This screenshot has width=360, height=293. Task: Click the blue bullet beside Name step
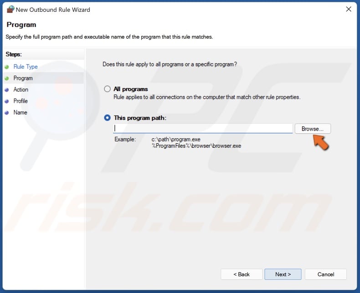pos(7,112)
